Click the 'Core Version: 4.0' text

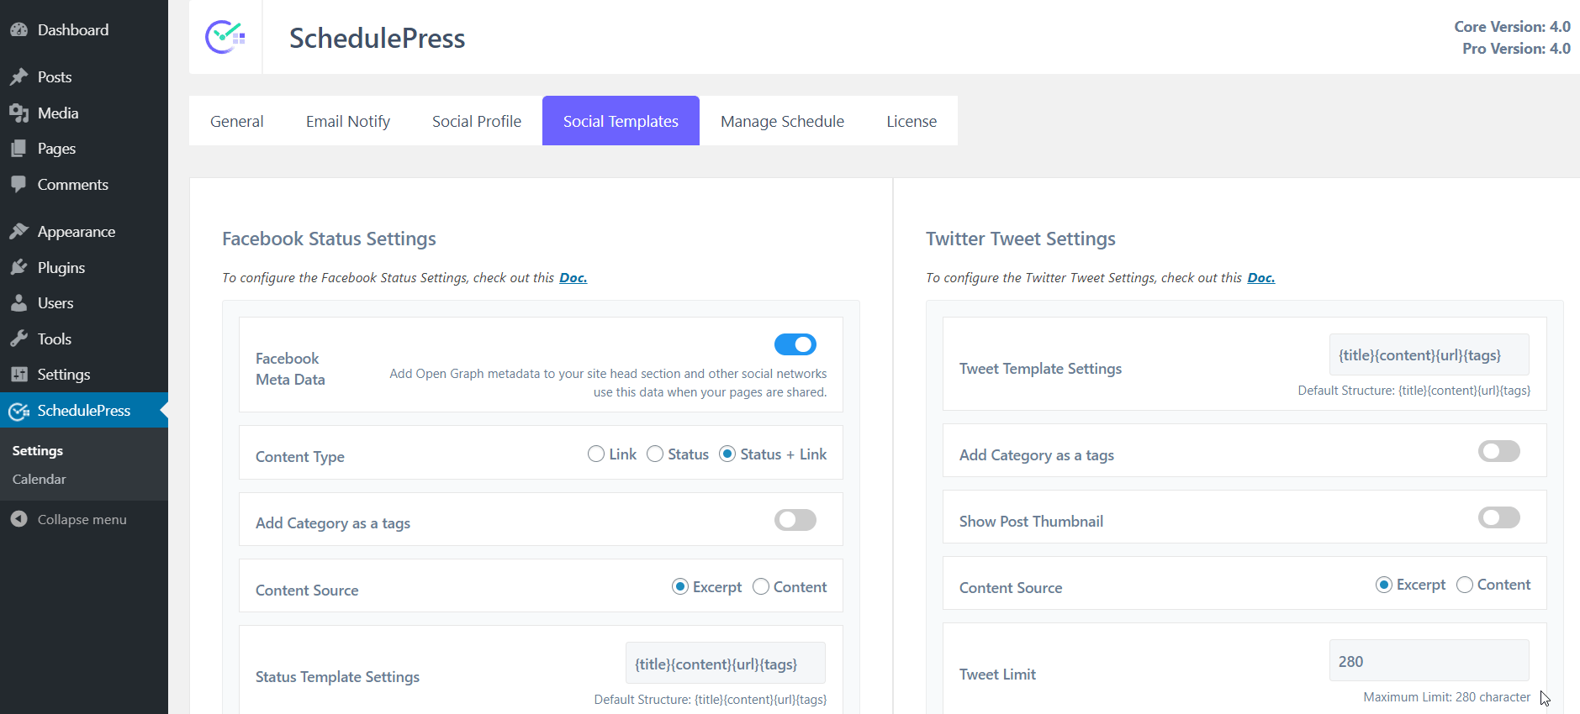point(1513,27)
